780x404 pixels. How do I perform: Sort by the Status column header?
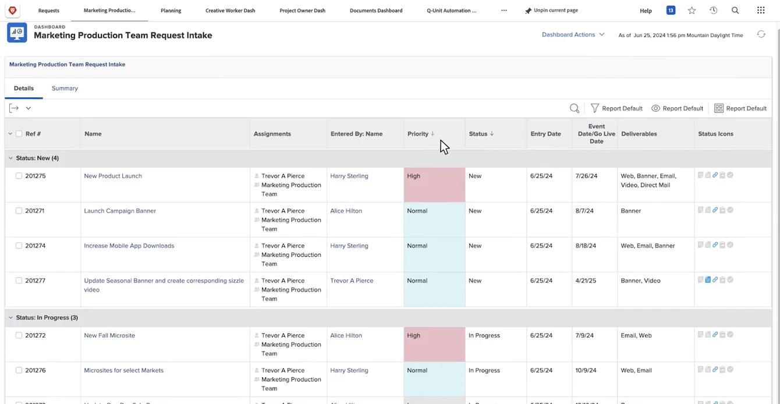tap(478, 134)
